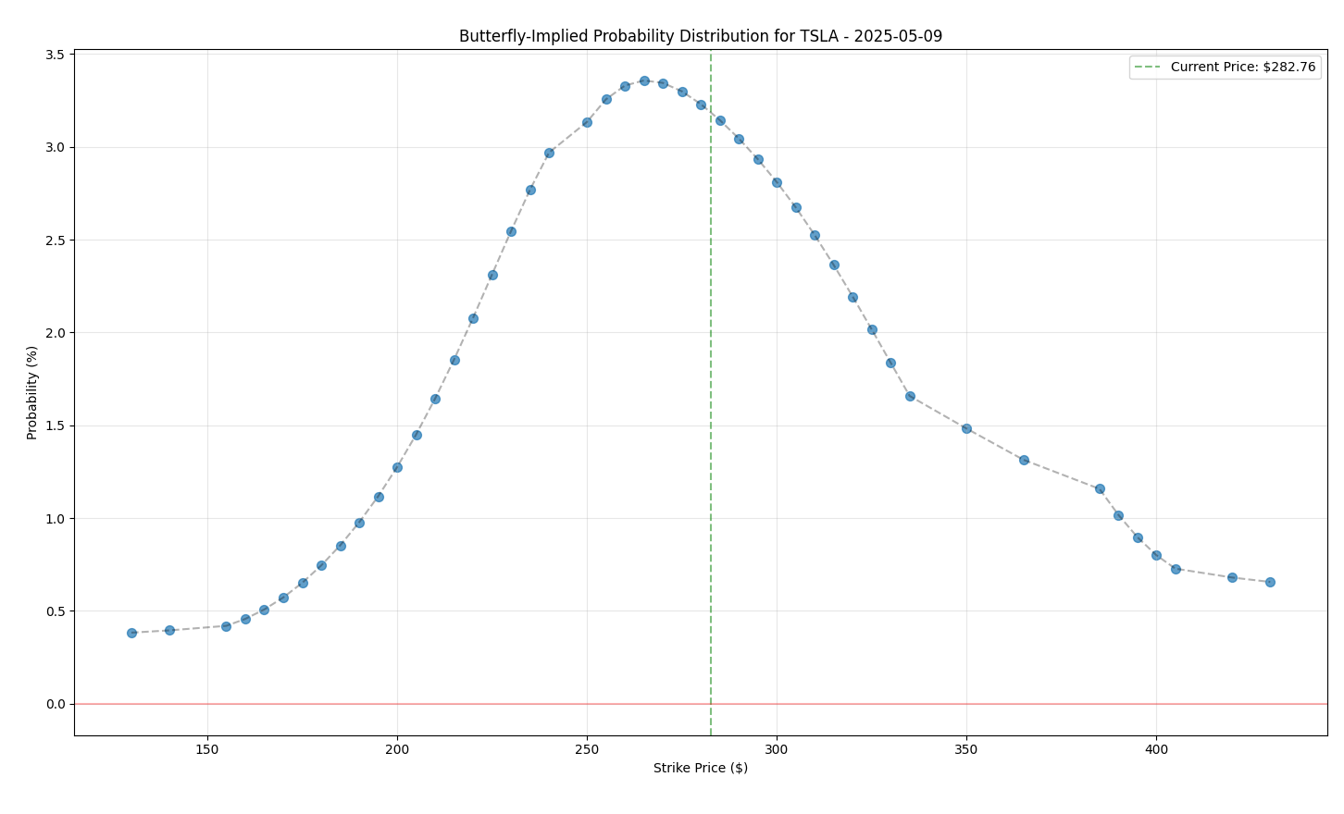Select the data point at strike price 140
1344x814 pixels.
[169, 630]
